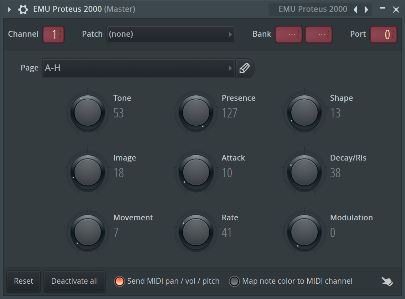Click the pencil icon beside the Page selector
Screen dimensions: 405x299
coord(245,68)
